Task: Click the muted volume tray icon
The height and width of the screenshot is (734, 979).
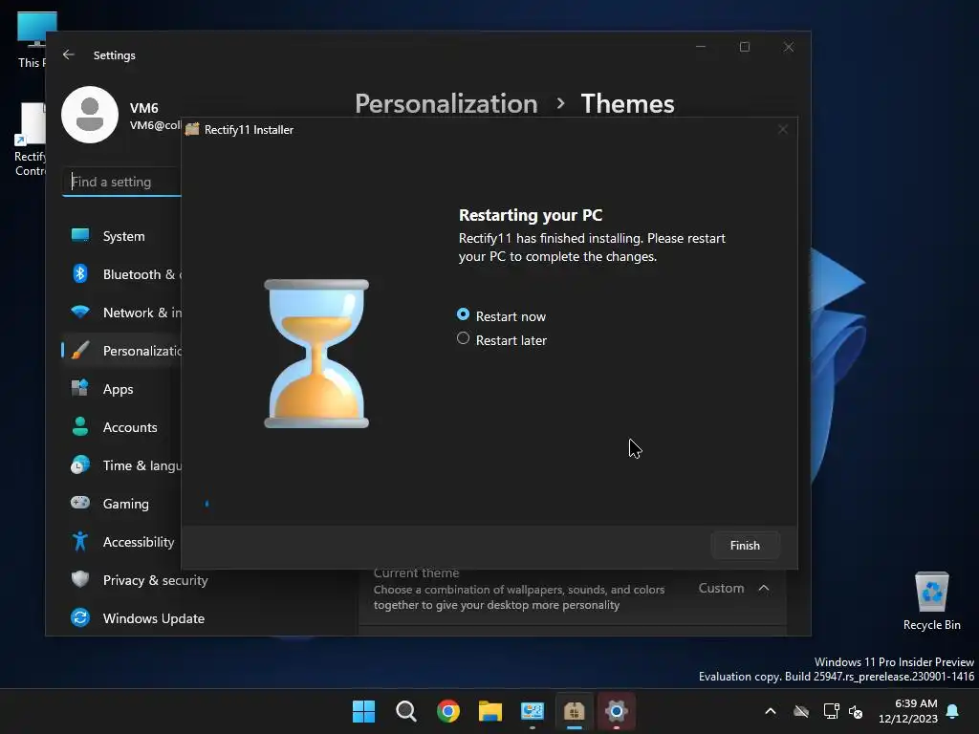Action: pyautogui.click(x=856, y=711)
